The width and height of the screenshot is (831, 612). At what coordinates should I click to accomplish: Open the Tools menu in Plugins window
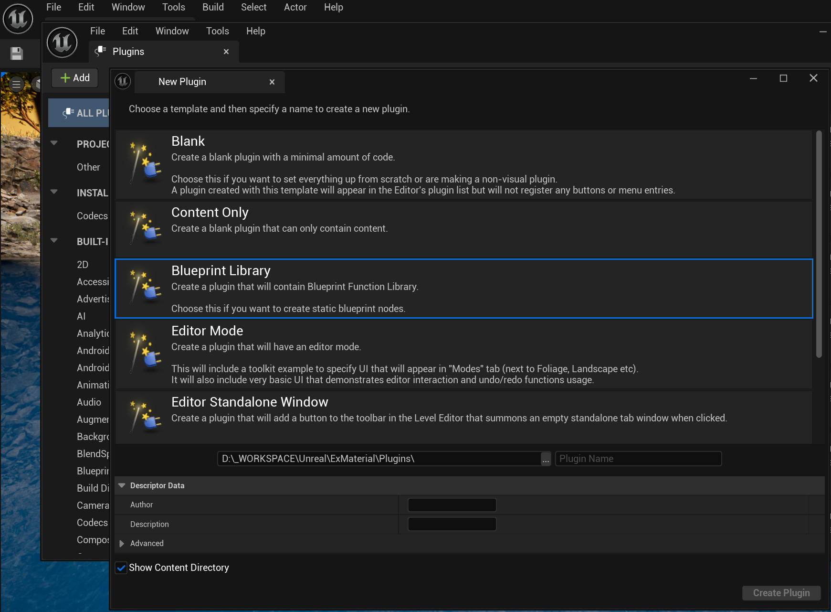click(217, 31)
